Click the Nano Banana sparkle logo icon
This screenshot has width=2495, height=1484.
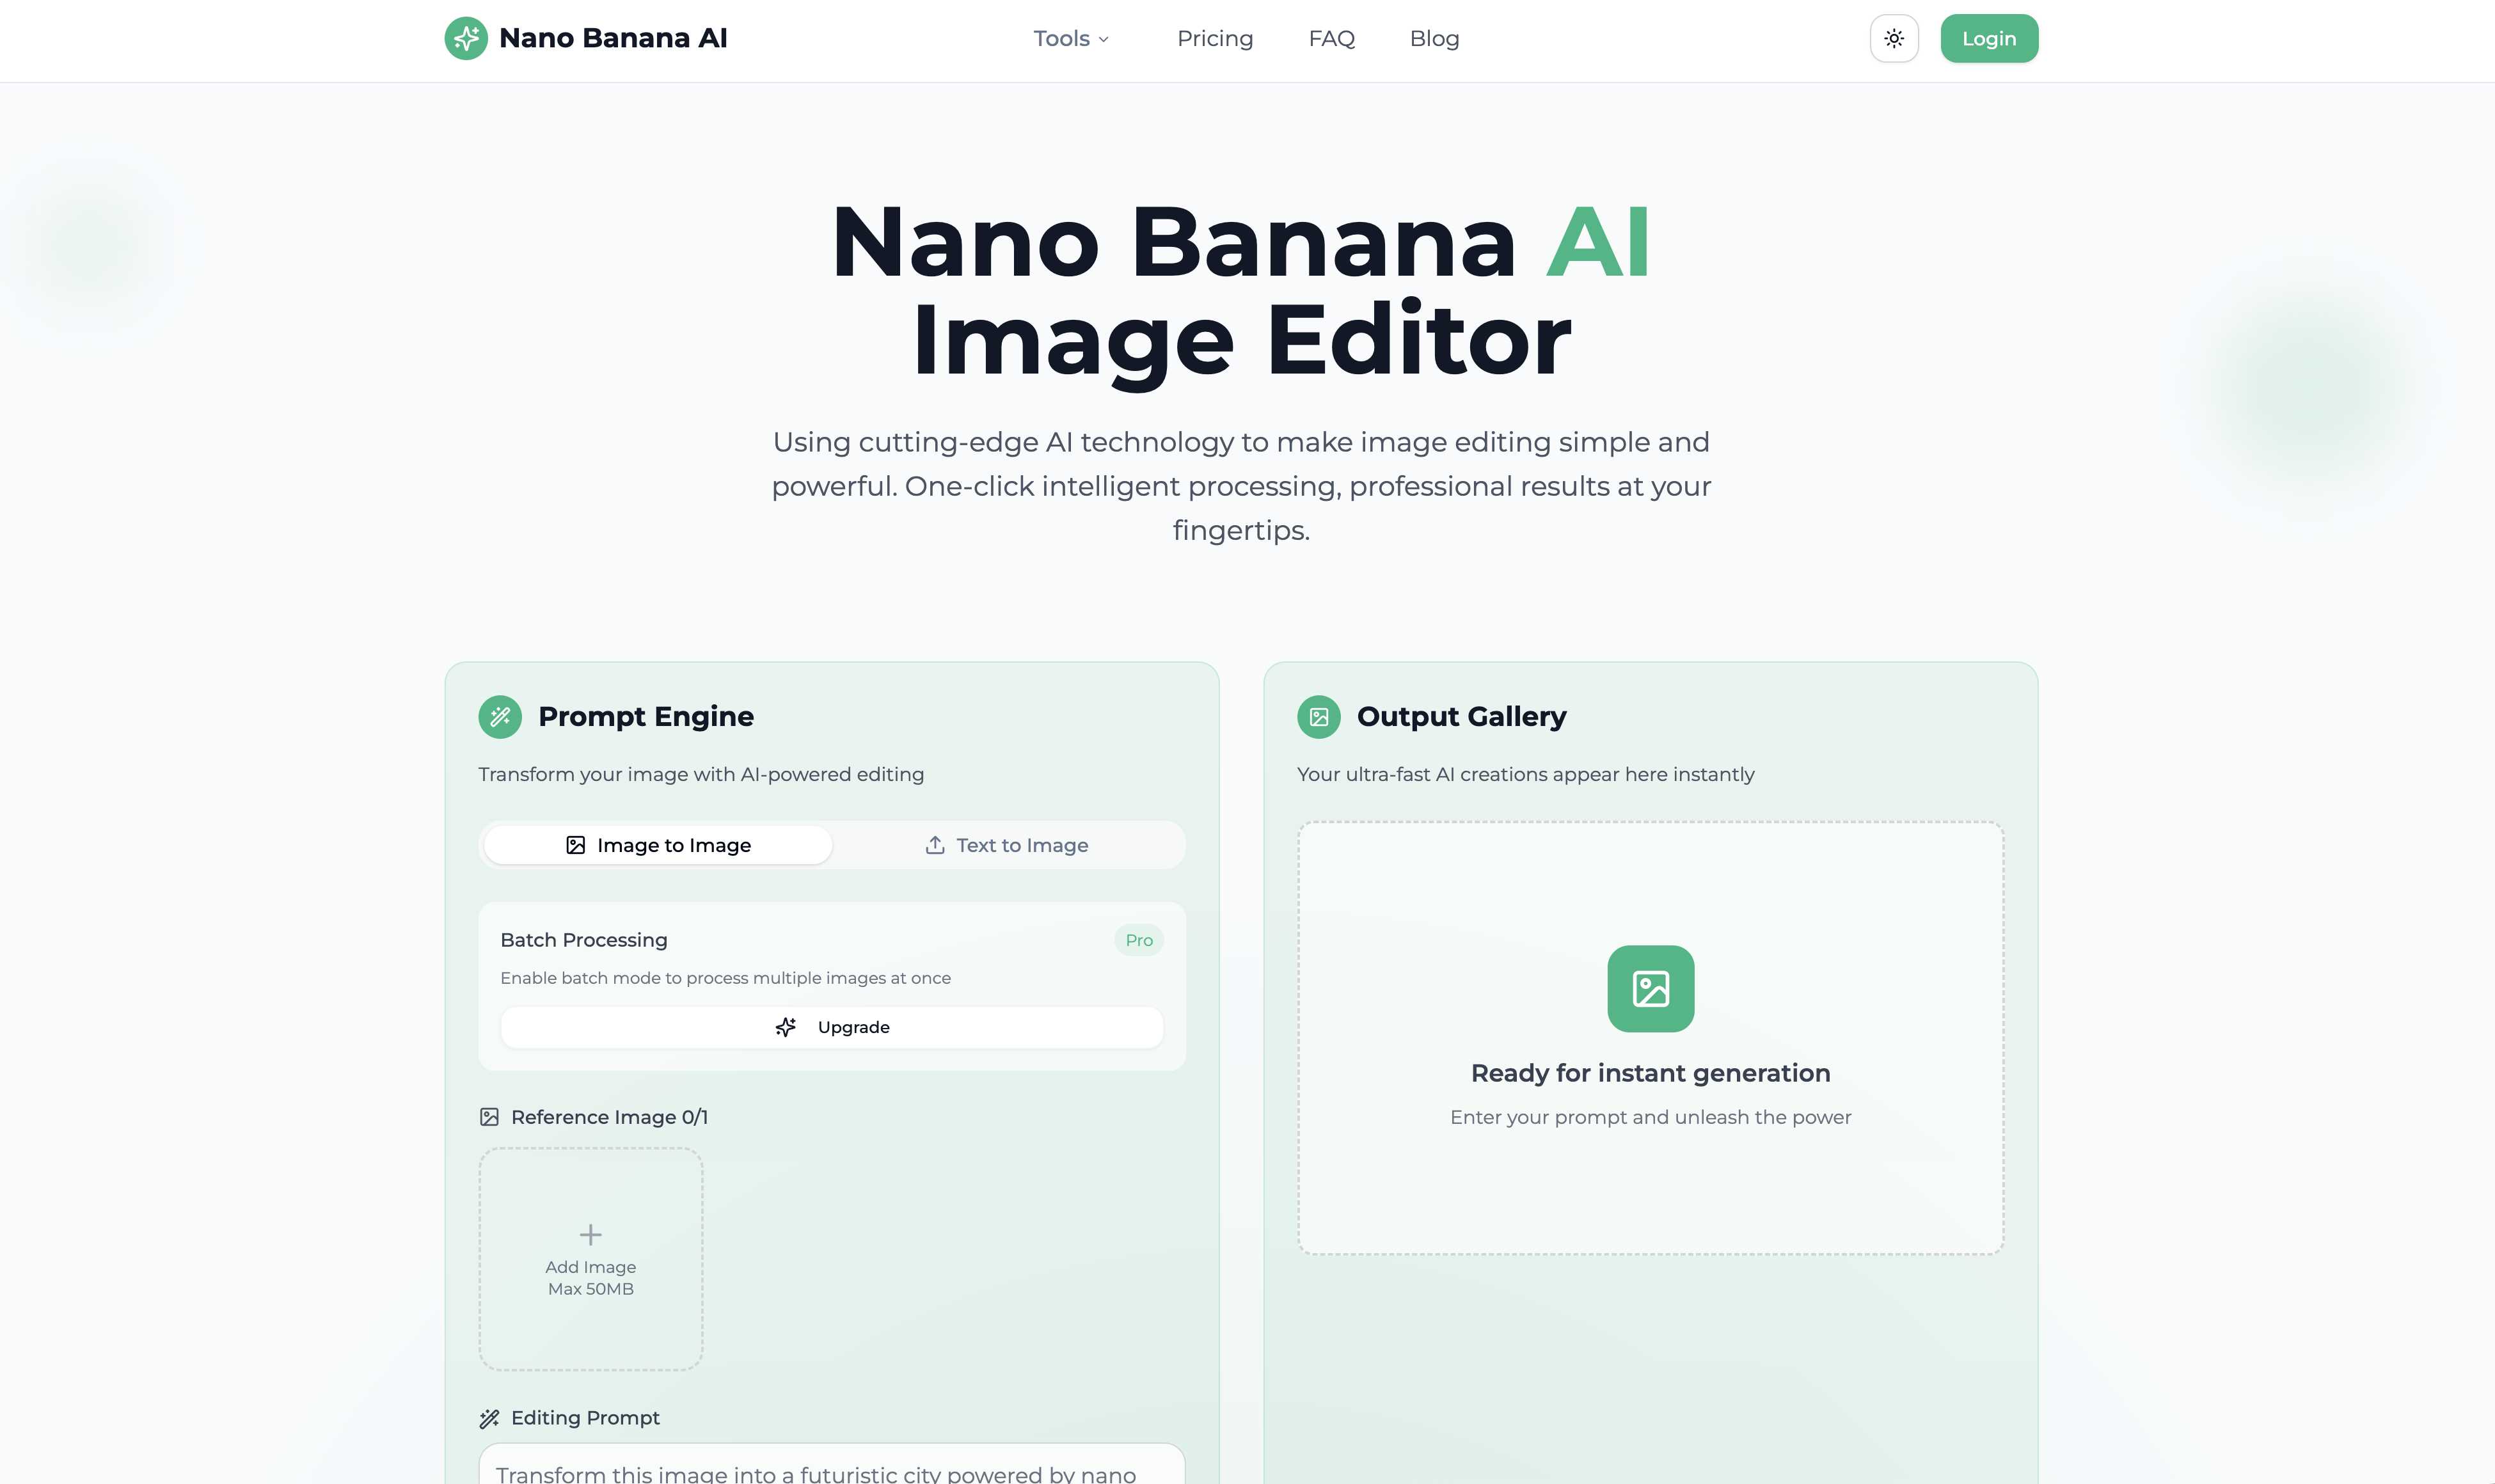466,38
